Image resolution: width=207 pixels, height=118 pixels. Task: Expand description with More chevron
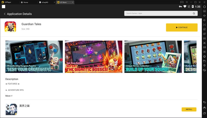pos(9,96)
